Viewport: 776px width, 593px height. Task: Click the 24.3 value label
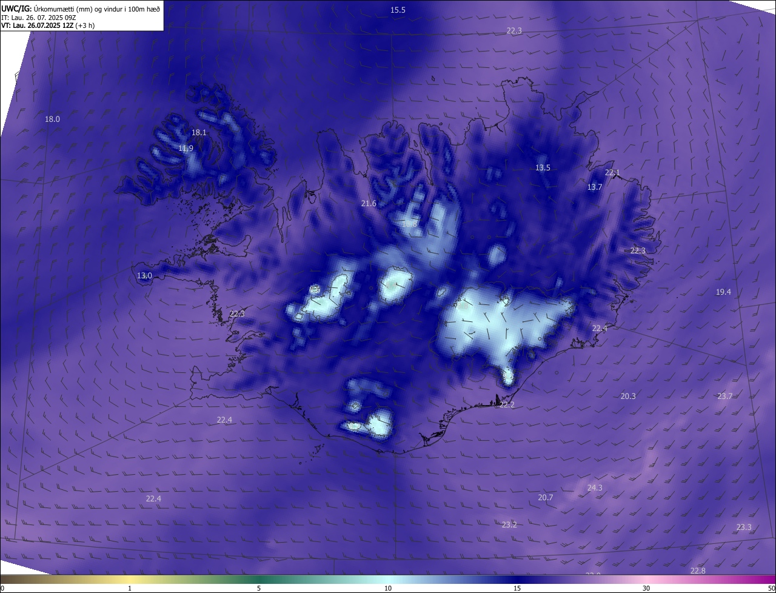595,487
